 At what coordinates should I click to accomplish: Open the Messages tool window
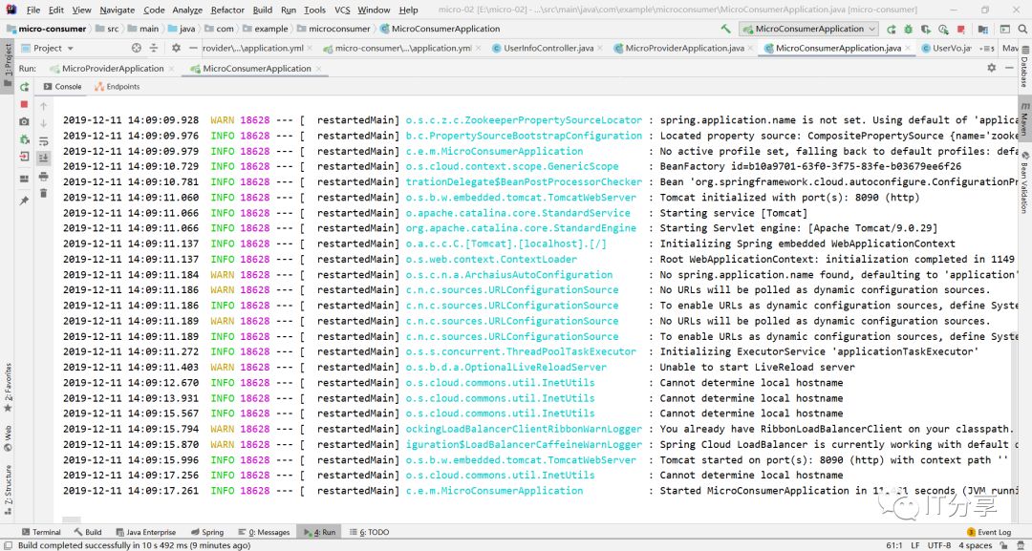(265, 532)
